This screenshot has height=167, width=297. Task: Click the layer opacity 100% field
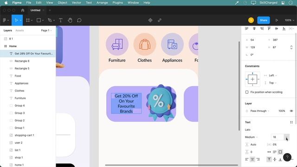click(x=282, y=111)
